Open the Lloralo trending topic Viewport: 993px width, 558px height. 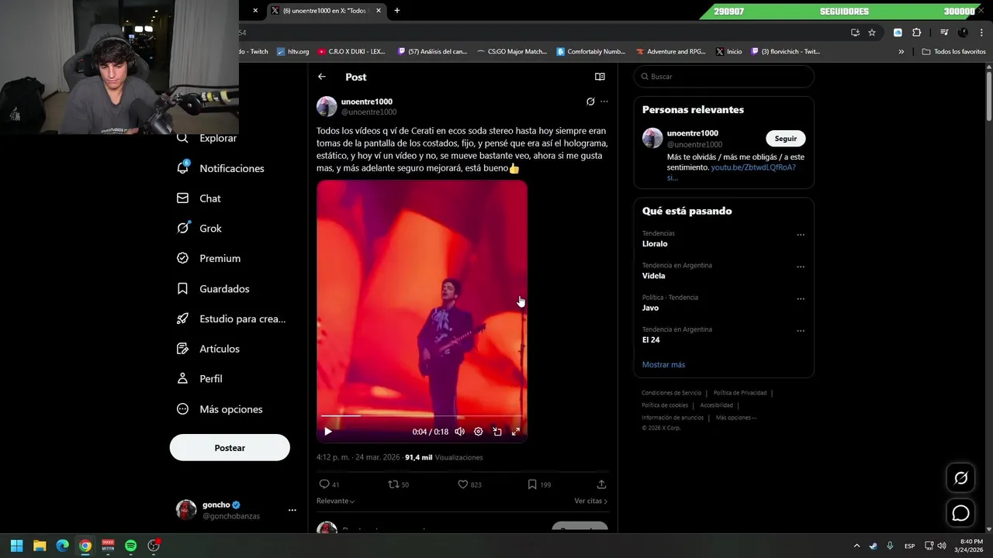click(655, 244)
